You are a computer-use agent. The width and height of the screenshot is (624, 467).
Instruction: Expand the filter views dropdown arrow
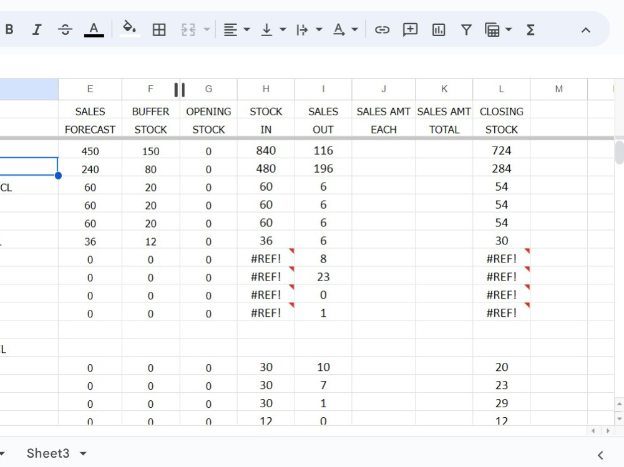(509, 29)
